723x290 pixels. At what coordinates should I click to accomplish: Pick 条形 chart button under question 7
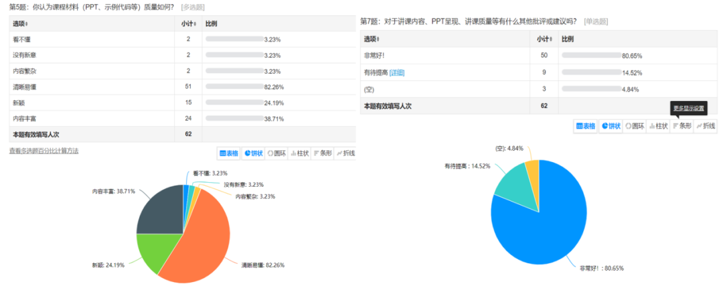tap(682, 126)
